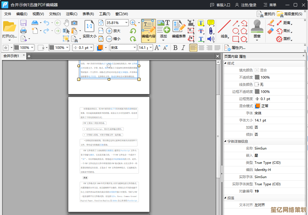Click the camera snapshot tool
This screenshot has width=308, height=215.
[74, 23]
